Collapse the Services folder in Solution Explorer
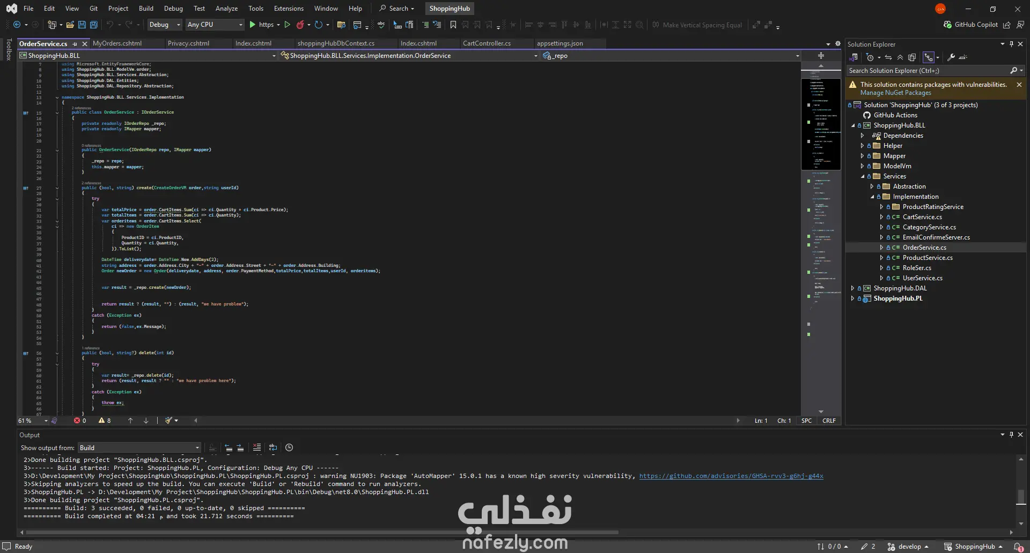 863,176
